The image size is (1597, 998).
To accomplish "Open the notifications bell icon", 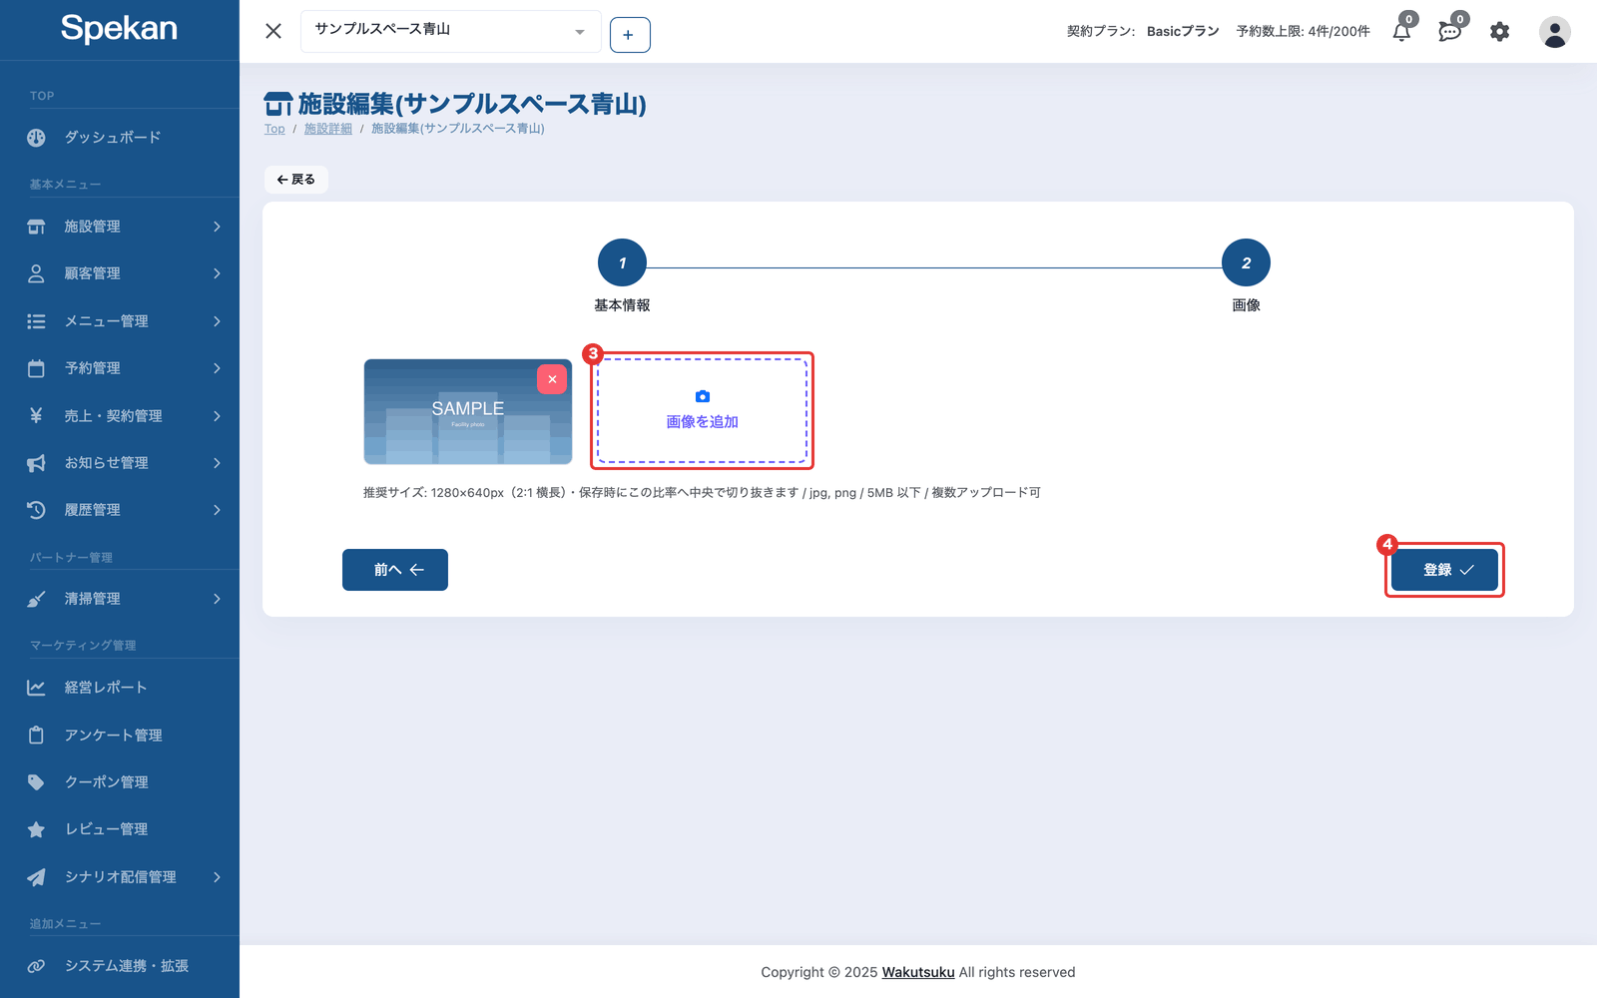I will 1401,32.
